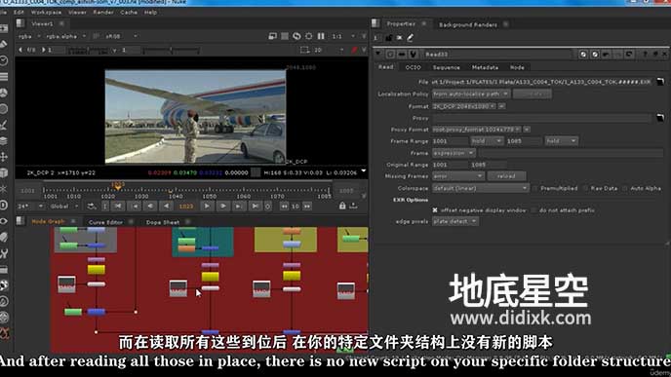Open the Render menu

[x=103, y=13]
